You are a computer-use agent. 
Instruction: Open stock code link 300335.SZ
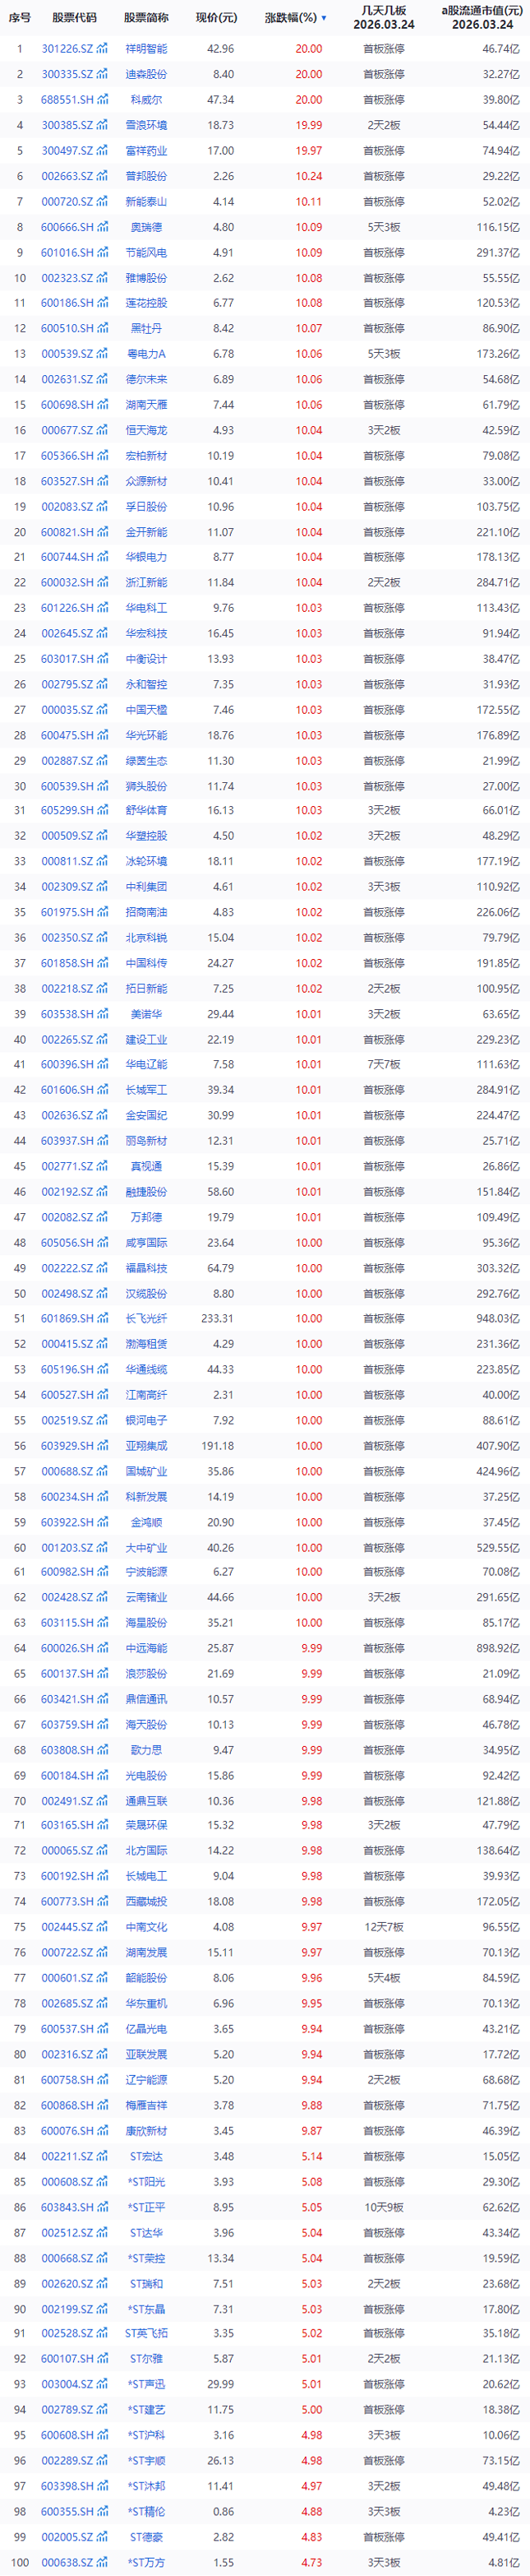point(67,75)
